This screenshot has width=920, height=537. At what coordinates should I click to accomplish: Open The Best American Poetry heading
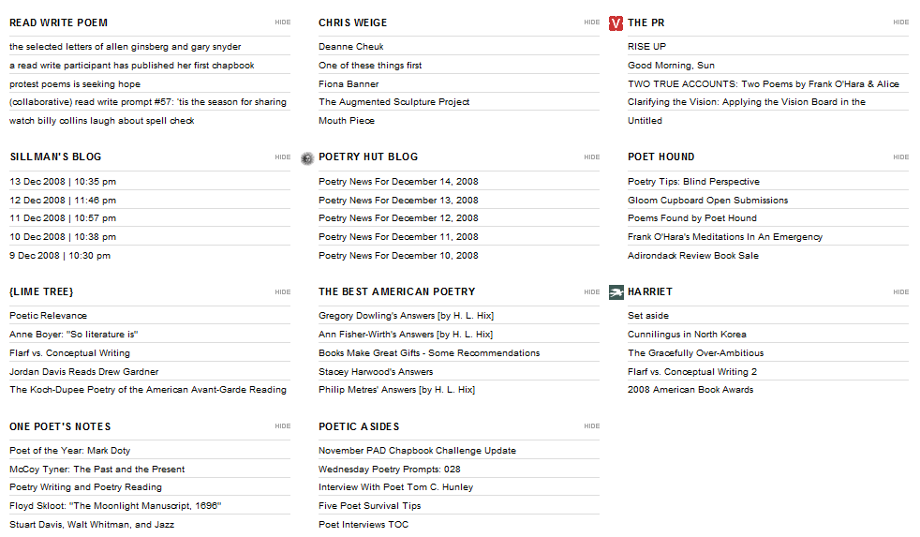[396, 291]
